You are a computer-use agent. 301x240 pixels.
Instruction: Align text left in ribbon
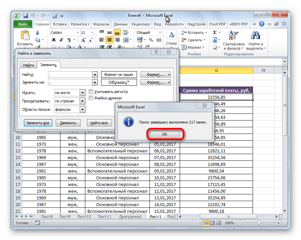102,40
